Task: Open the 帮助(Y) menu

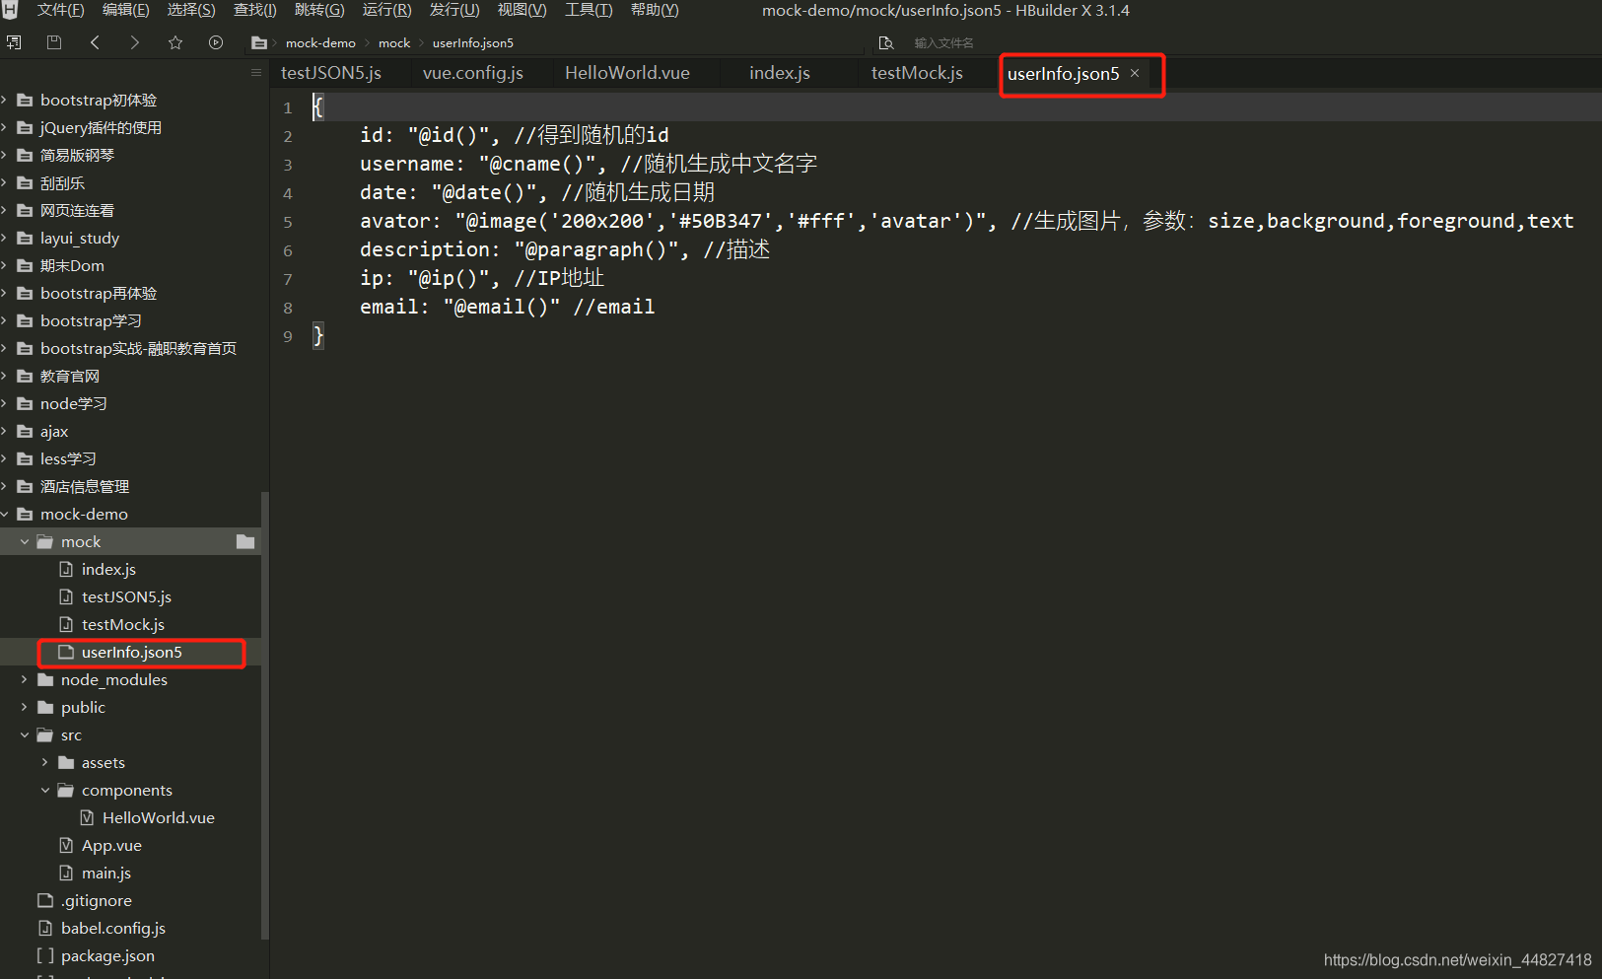Action: coord(655,10)
